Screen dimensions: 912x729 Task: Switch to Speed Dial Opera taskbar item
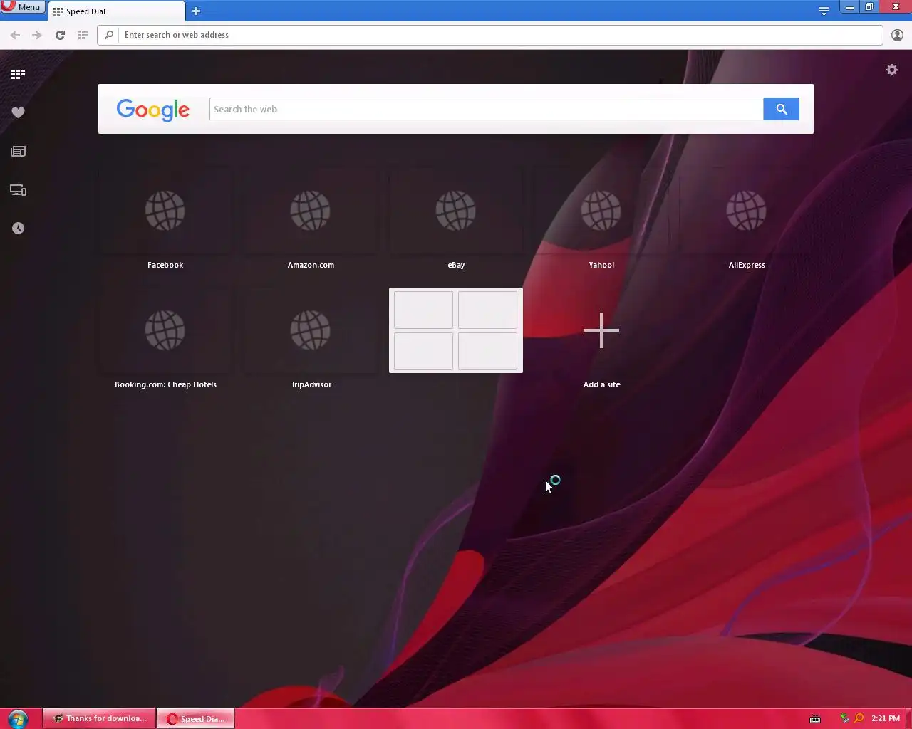pyautogui.click(x=195, y=719)
